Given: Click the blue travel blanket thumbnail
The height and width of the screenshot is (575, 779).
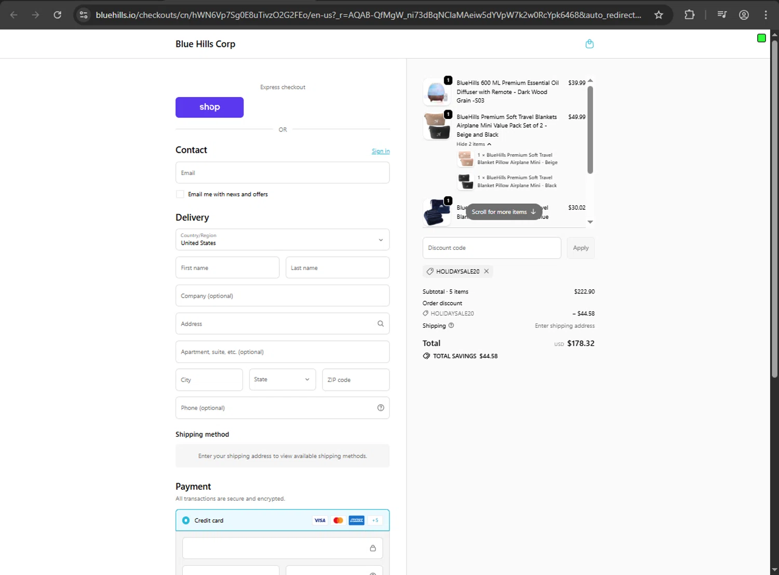Looking at the screenshot, I should tap(437, 212).
